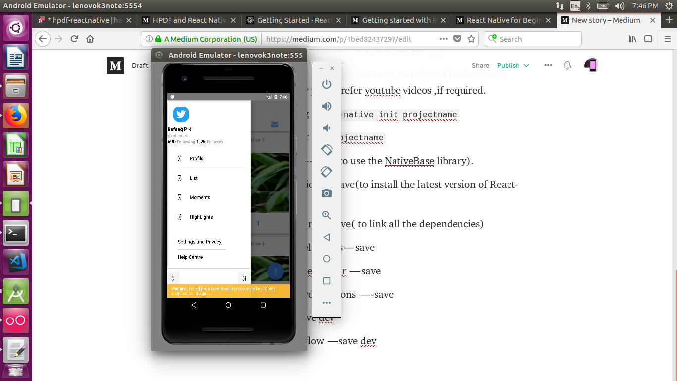Reload the Medium editor page
The width and height of the screenshot is (677, 381).
click(75, 39)
